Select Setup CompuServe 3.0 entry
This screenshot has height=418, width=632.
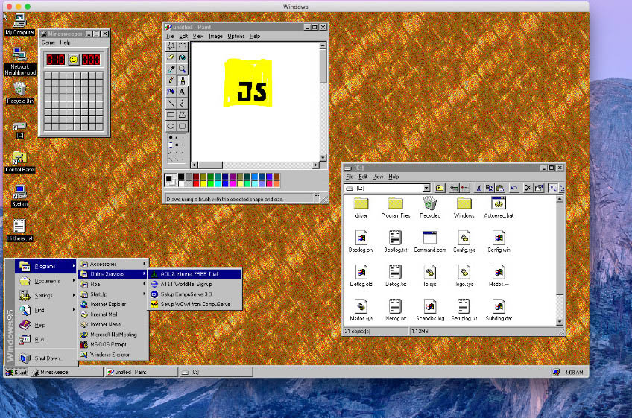[195, 294]
